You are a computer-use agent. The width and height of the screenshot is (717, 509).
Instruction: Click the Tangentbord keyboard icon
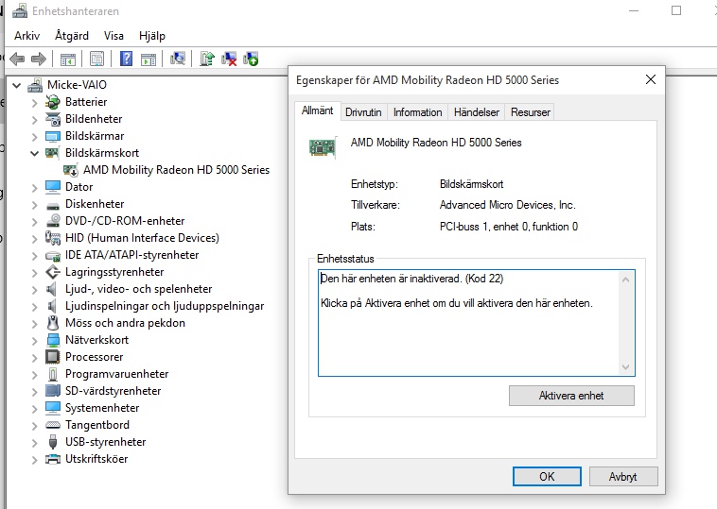[53, 425]
